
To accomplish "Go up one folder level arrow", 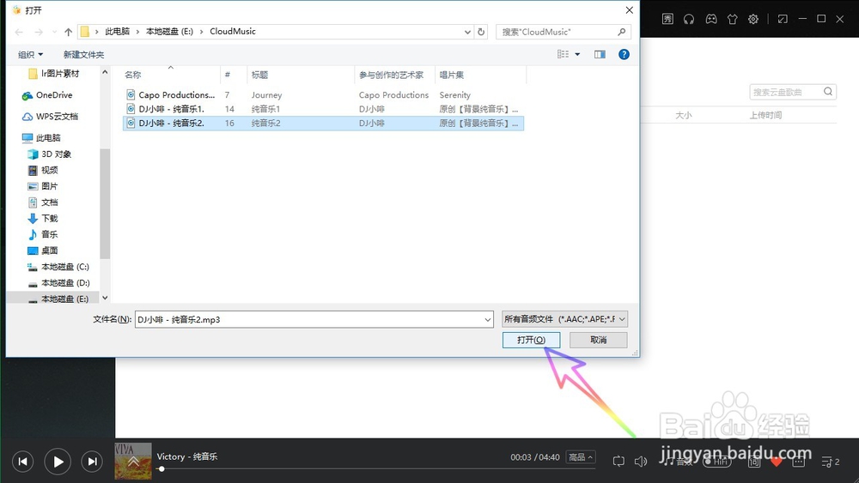I will (68, 32).
